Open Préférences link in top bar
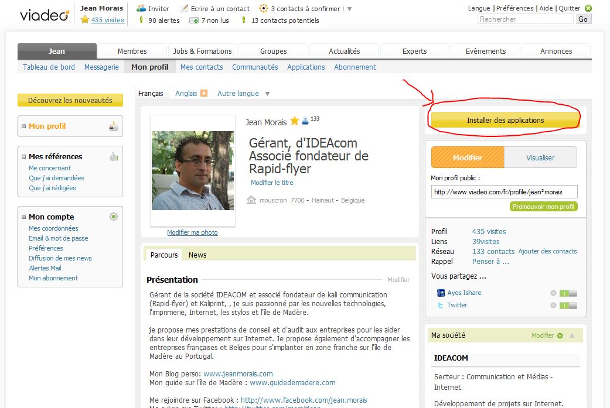The width and height of the screenshot is (610, 408). 514,8
